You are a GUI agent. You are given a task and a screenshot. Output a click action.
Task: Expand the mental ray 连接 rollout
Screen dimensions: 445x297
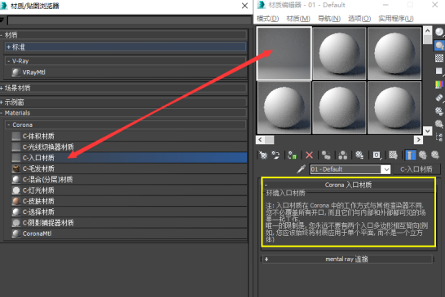tap(347, 259)
